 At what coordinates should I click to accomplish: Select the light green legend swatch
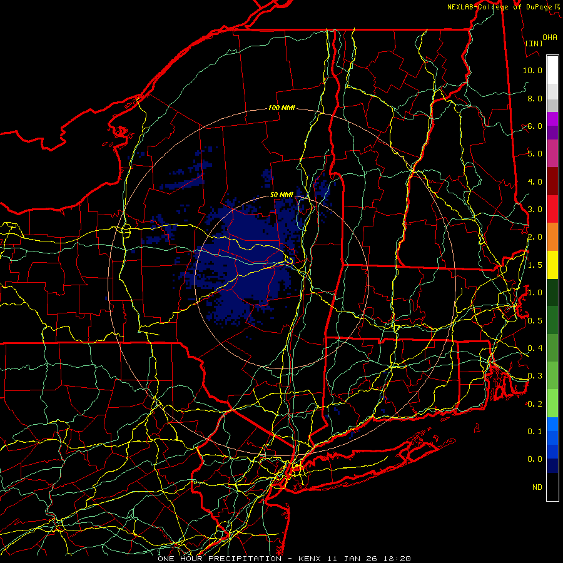pos(552,403)
